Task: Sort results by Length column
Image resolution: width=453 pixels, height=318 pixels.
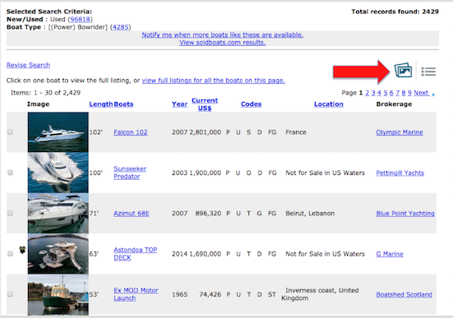Action: click(101, 104)
